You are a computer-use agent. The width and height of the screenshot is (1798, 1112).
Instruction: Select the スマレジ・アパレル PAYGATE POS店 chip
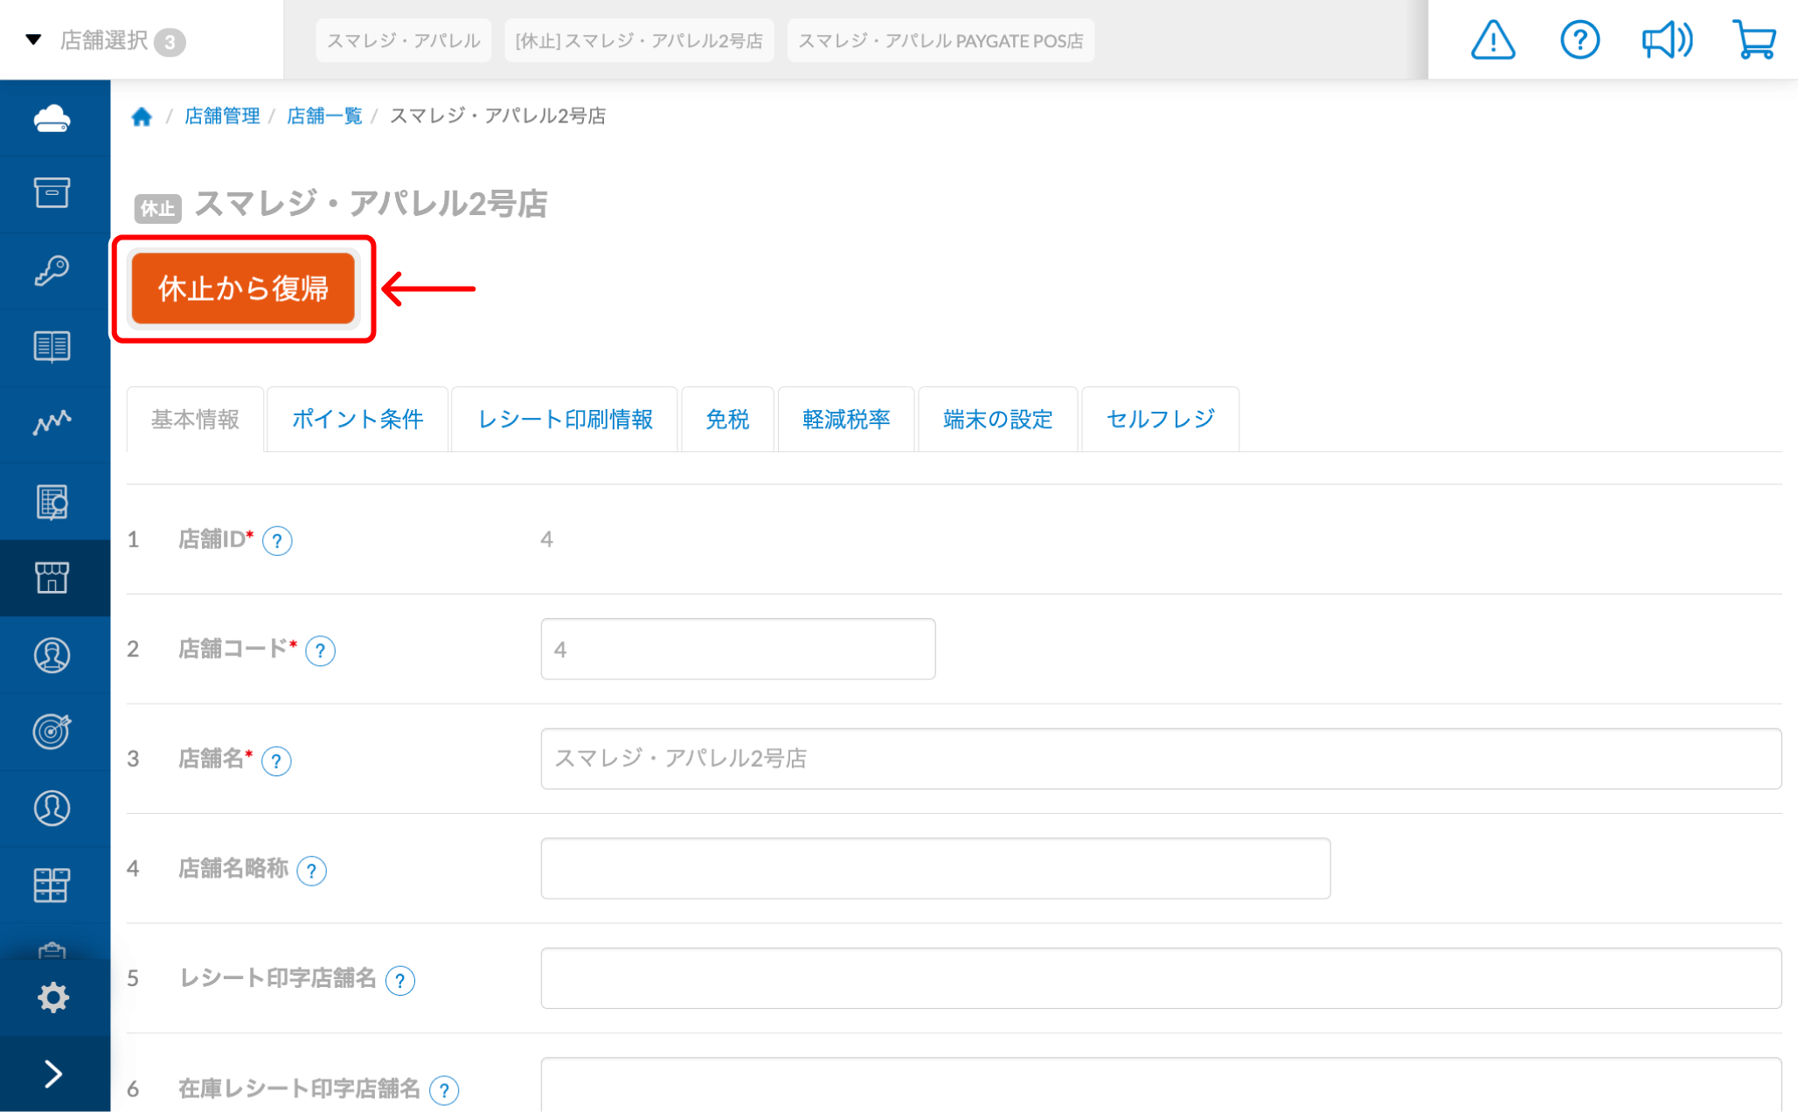pyautogui.click(x=941, y=40)
